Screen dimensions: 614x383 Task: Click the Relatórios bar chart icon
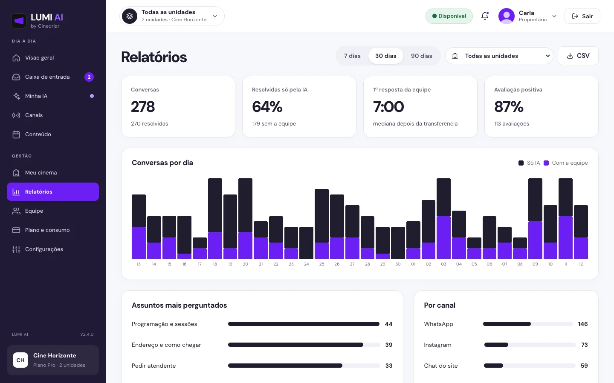point(16,192)
